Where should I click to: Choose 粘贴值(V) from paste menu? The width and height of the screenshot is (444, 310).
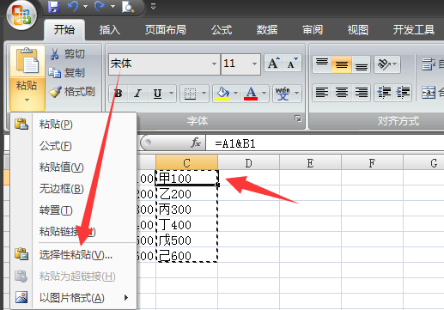coord(73,167)
